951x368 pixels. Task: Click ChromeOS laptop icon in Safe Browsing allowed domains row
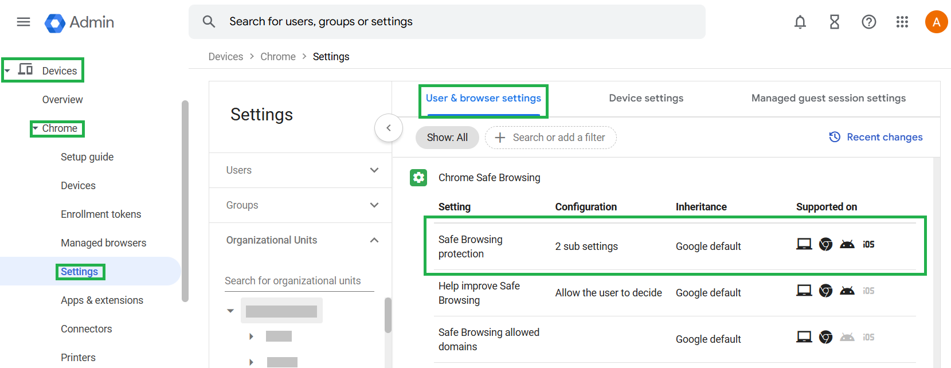pyautogui.click(x=804, y=337)
